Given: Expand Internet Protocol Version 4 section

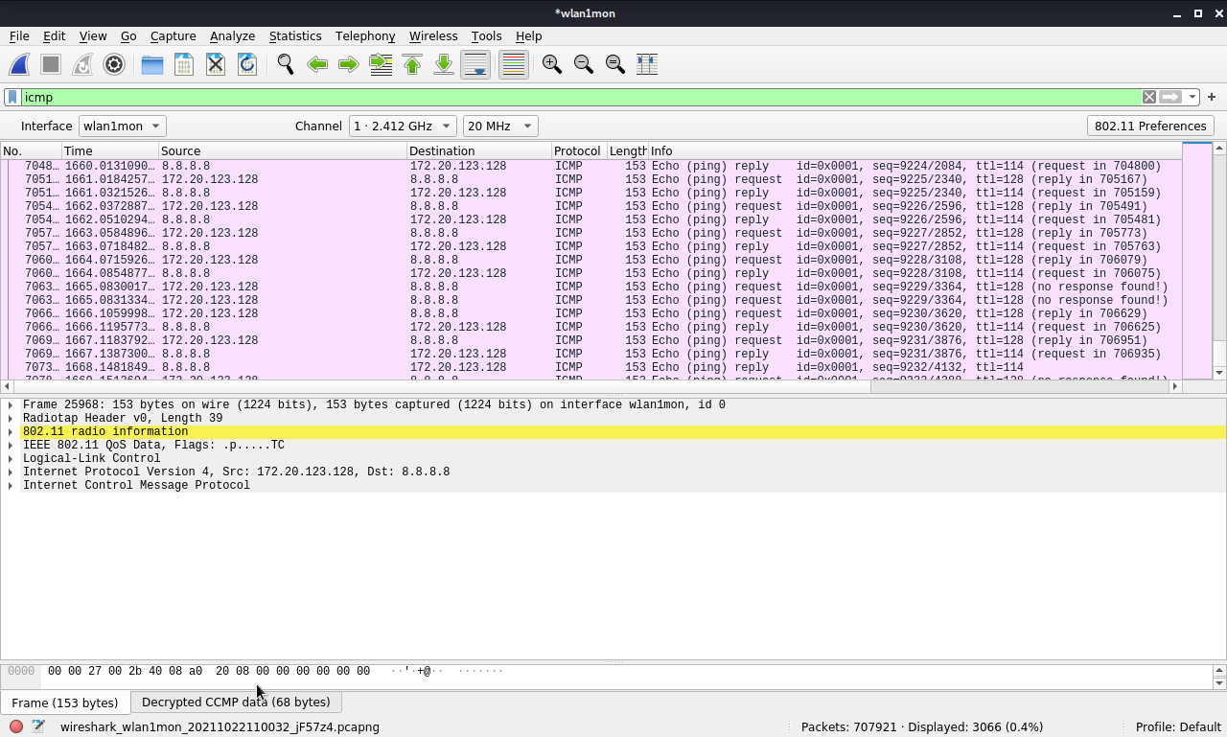Looking at the screenshot, I should click(x=11, y=472).
